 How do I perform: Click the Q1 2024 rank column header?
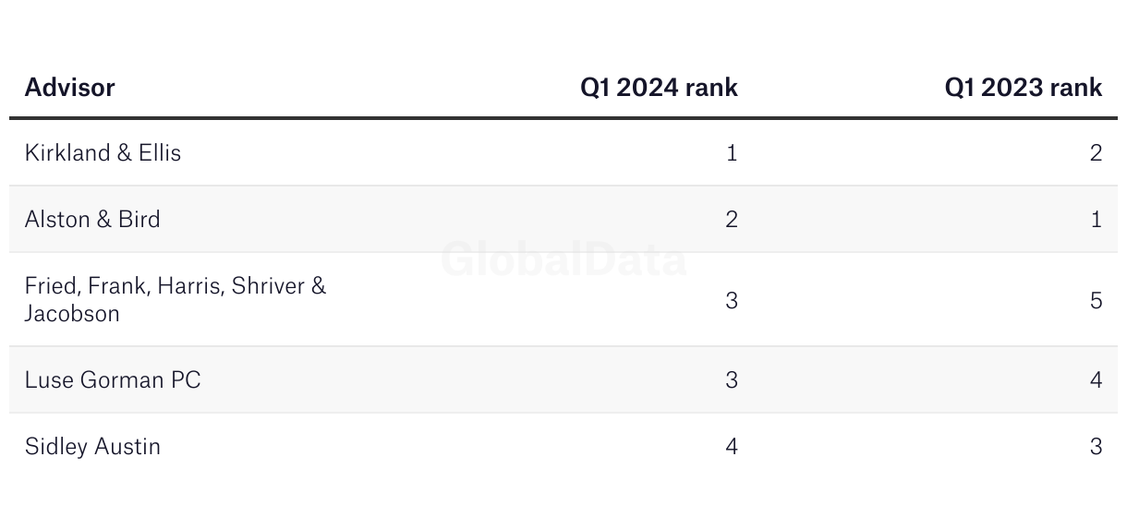tap(659, 88)
